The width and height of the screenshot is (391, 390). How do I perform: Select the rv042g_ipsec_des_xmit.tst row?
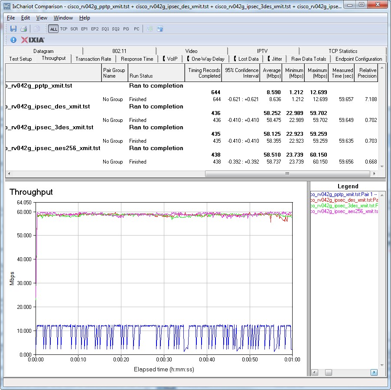point(192,107)
